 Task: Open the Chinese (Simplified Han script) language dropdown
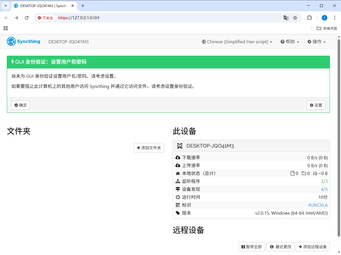(237, 42)
